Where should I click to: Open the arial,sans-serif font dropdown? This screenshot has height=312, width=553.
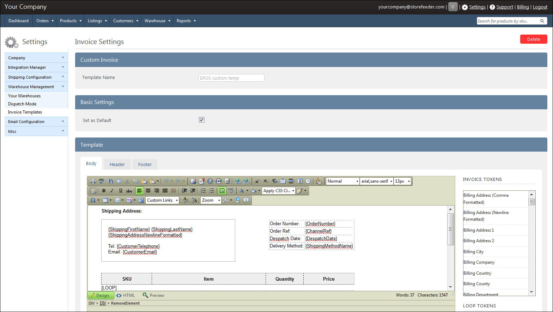click(377, 181)
